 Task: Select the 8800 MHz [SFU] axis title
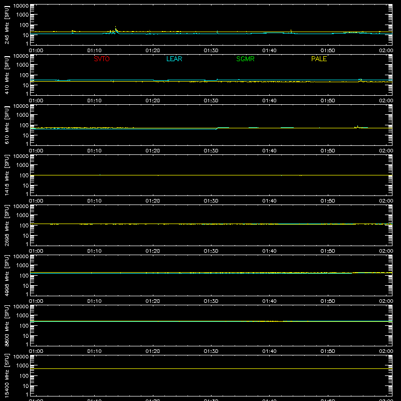click(x=7, y=325)
